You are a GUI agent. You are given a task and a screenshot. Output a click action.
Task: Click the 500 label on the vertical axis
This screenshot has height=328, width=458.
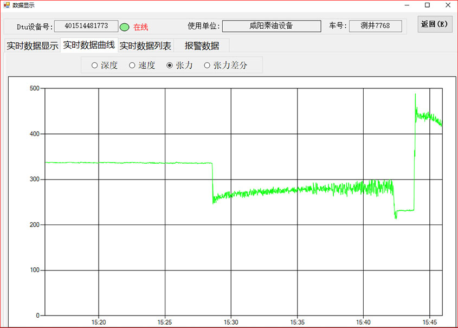point(34,88)
